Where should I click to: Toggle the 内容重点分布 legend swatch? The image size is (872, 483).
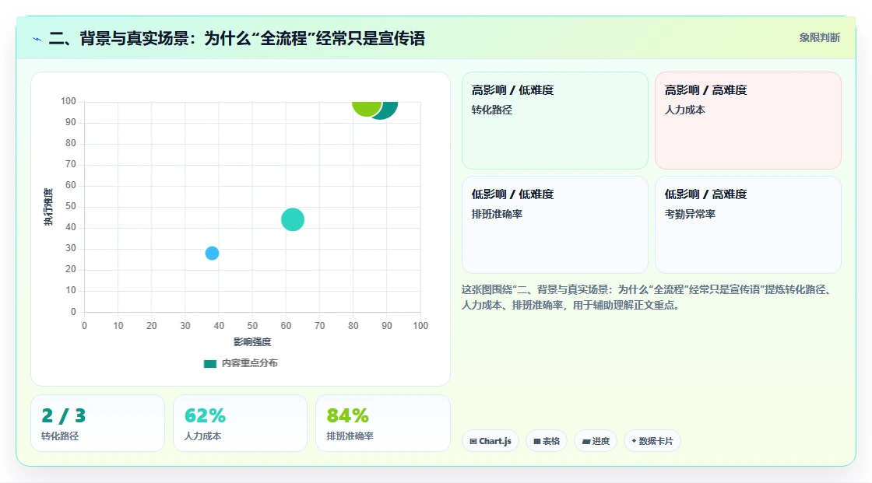point(209,363)
